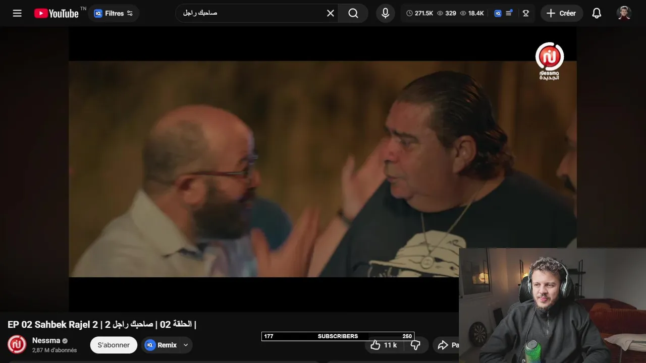
Task: Click the Créer button
Action: click(561, 13)
